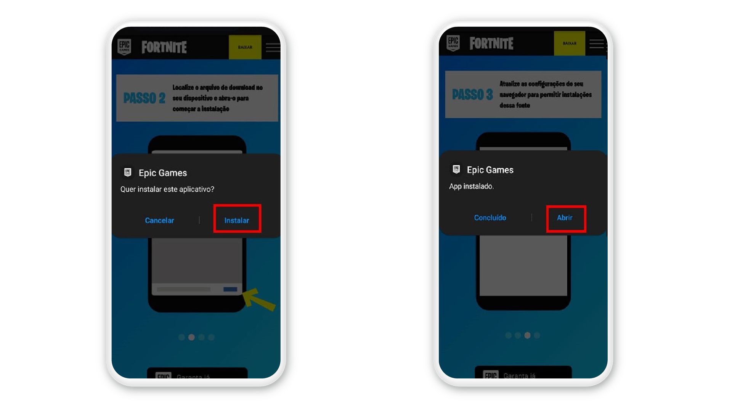
Task: Click Instalar to install the Epic Games app
Action: 237,220
